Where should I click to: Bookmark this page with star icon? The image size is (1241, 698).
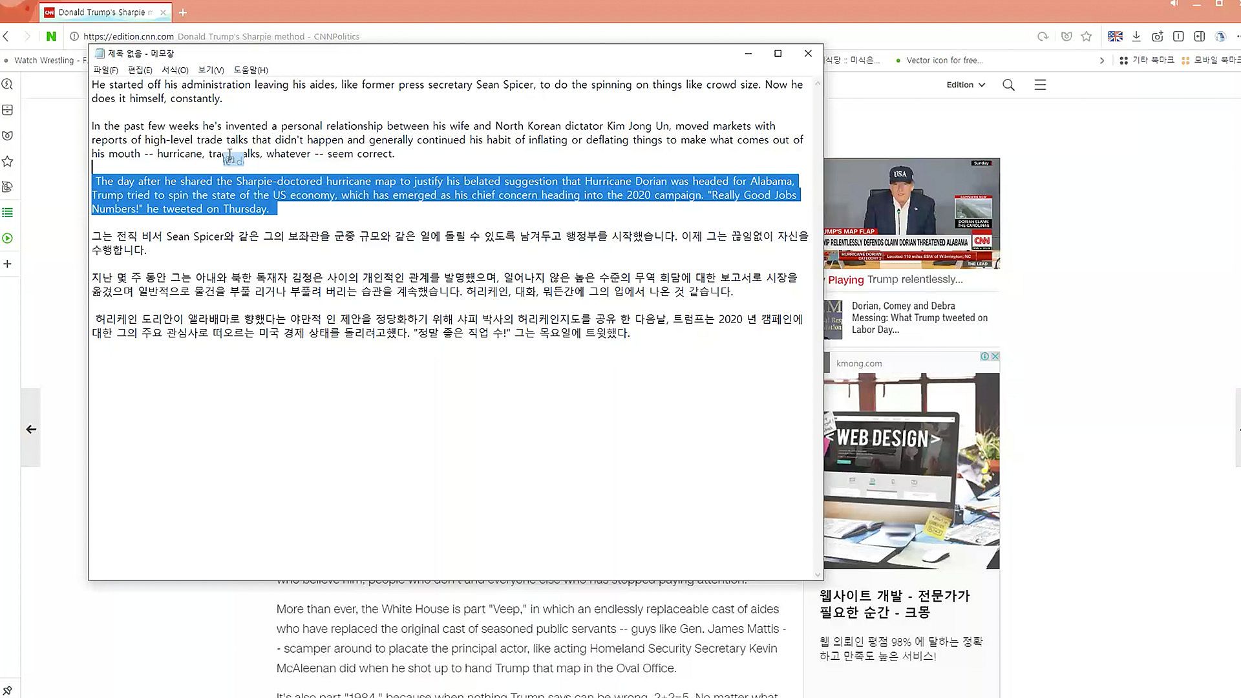point(1087,36)
